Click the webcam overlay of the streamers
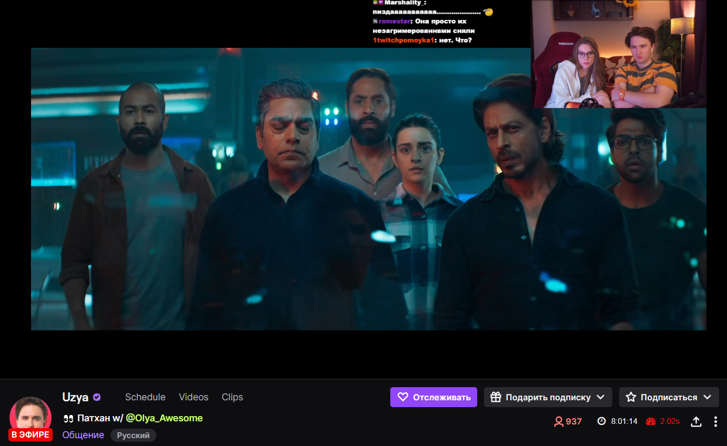 click(x=619, y=54)
